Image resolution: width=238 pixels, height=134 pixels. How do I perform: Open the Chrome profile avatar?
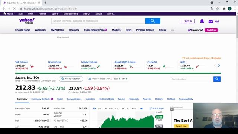coord(230,9)
